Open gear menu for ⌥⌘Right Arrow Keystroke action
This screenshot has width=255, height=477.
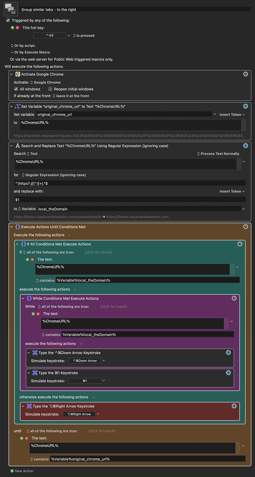234,406
